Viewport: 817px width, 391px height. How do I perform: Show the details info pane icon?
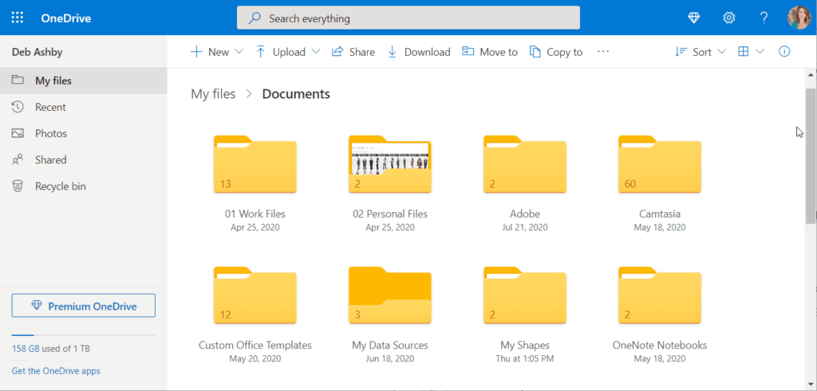tap(784, 52)
